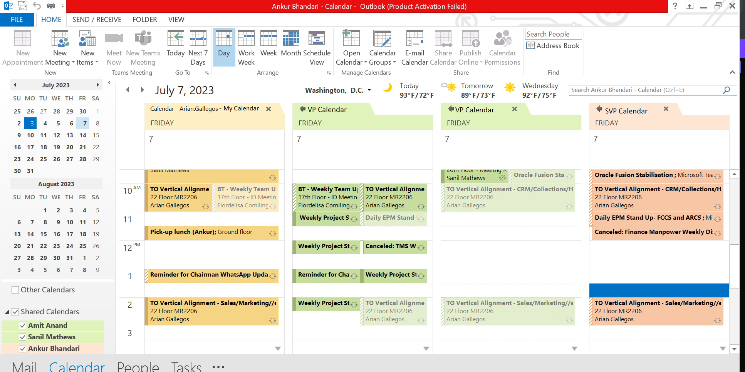
Task: Open Ribbon Display Options
Action: (689, 6)
